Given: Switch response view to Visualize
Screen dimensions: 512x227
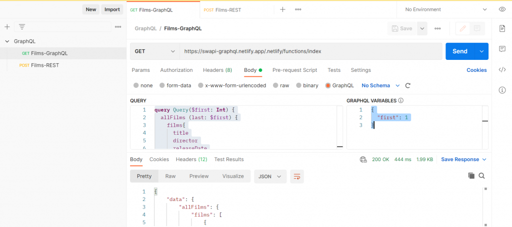Looking at the screenshot, I should [x=233, y=176].
